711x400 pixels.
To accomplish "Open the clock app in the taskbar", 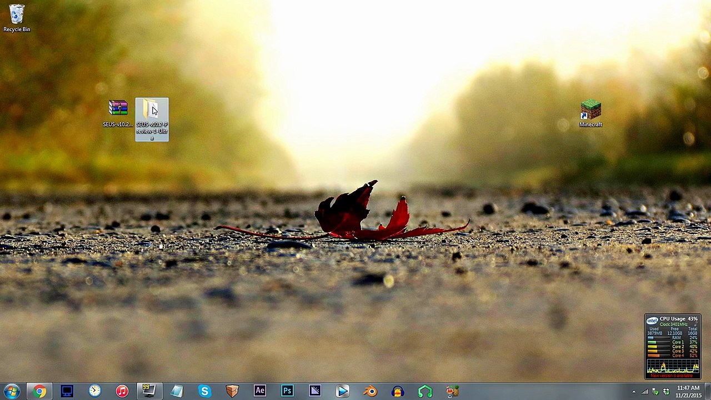I will point(94,391).
